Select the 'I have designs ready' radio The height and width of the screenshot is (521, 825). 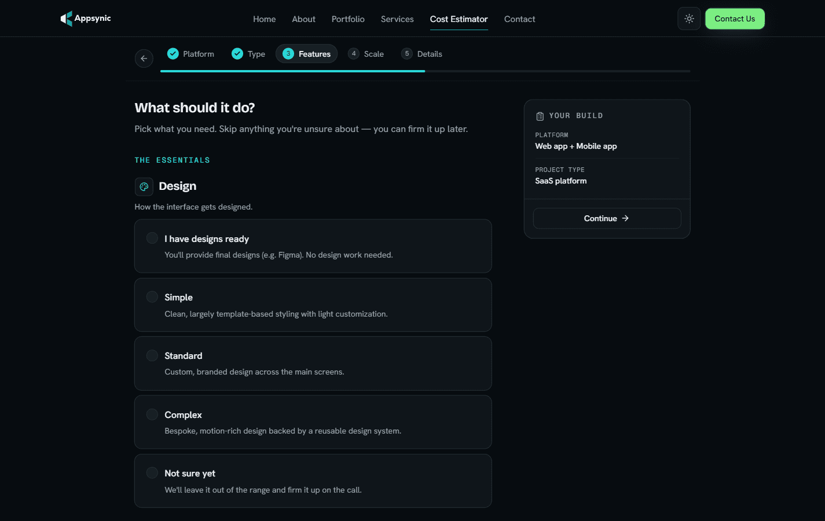point(152,238)
